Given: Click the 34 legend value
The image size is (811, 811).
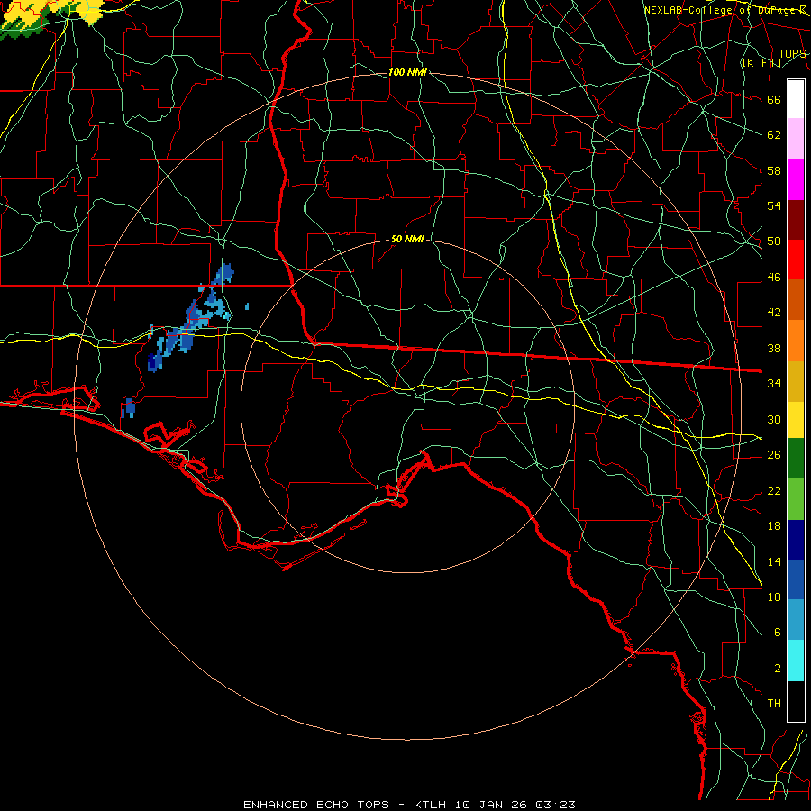Looking at the screenshot, I should tap(774, 383).
